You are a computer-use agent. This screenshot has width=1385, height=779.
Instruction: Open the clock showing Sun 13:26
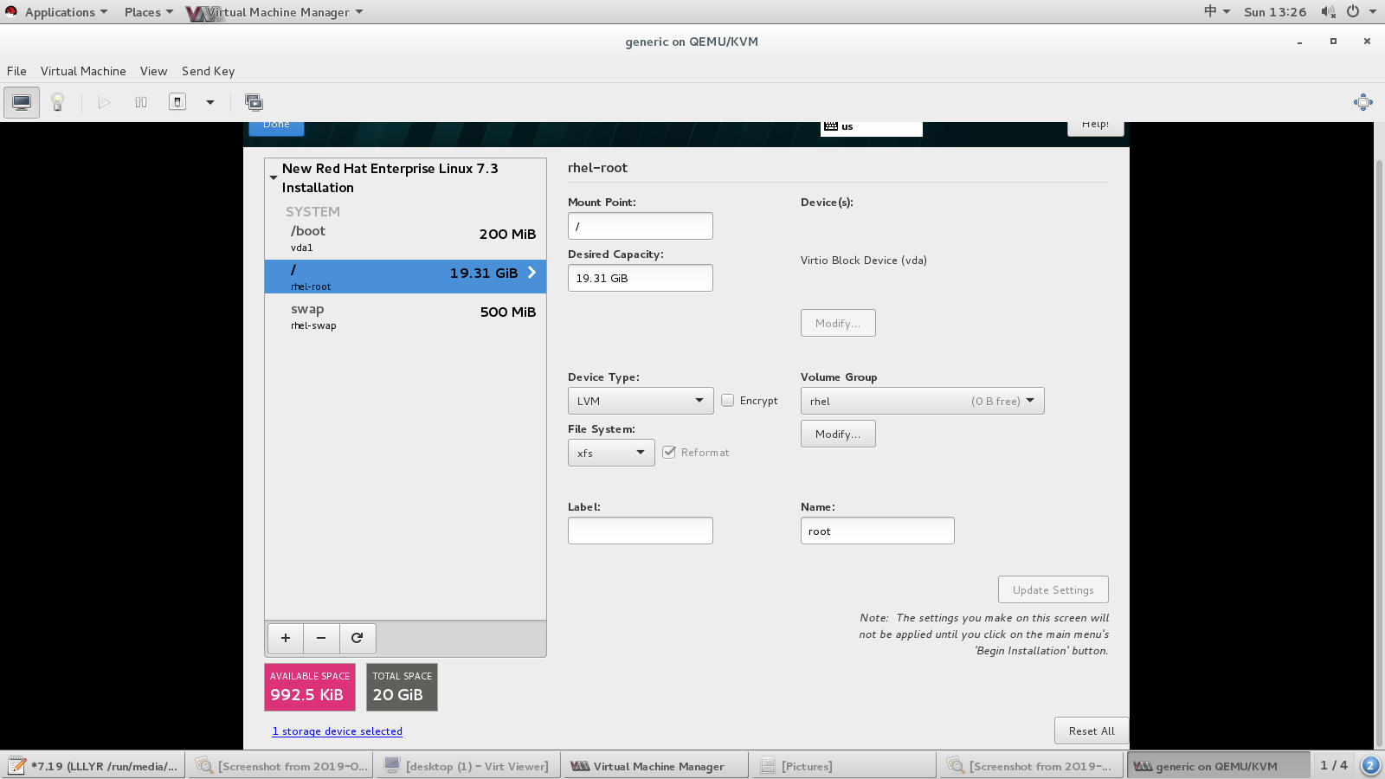click(1275, 11)
